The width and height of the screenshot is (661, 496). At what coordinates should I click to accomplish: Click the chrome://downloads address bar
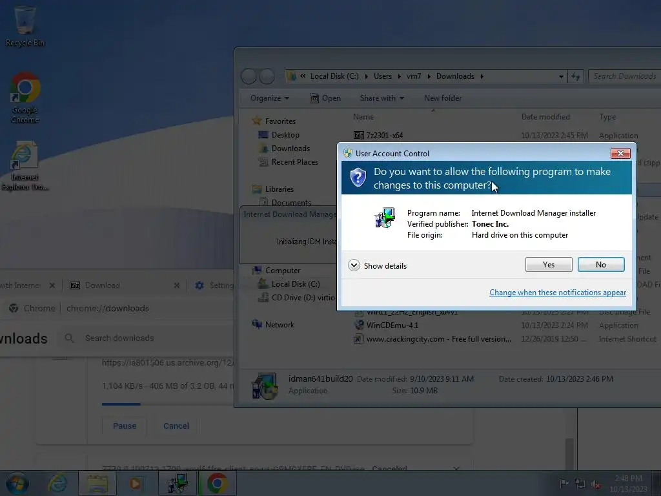click(x=108, y=308)
